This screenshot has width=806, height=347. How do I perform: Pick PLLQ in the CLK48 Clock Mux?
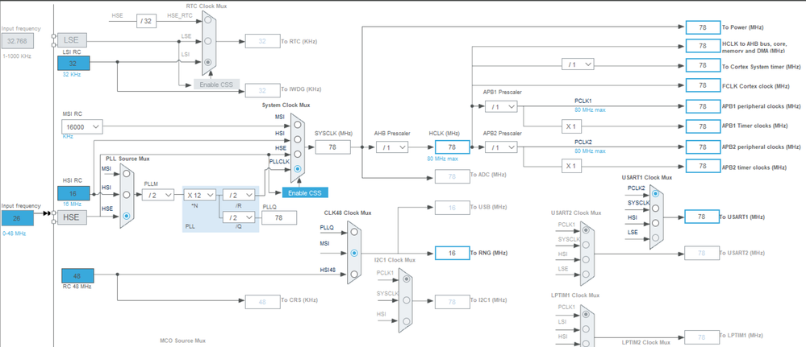pyautogui.click(x=353, y=232)
